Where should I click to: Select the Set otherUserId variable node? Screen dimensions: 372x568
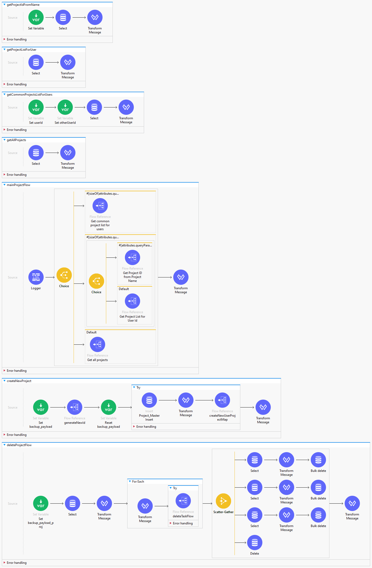65,107
